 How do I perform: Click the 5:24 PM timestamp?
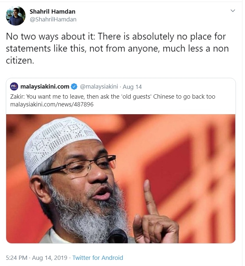tap(17, 258)
